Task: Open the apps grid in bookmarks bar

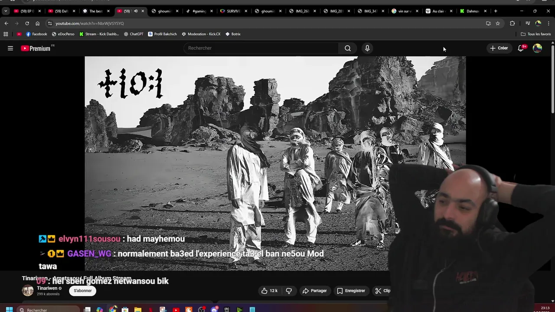Action: click(6, 34)
